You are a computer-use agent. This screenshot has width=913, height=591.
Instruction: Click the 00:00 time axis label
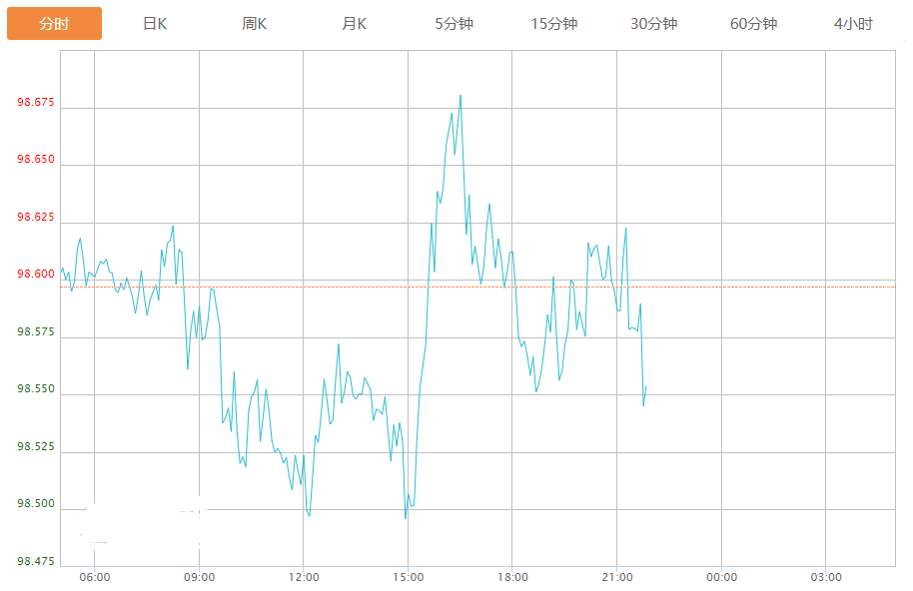pyautogui.click(x=721, y=577)
